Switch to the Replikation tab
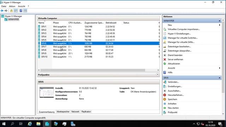 point(86,111)
